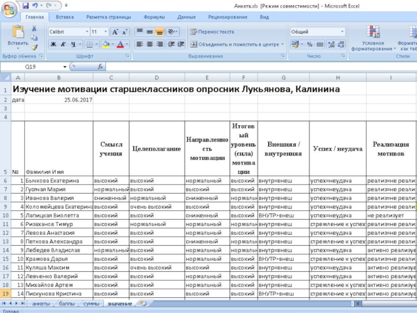Viewport: 417px width, 313px height.
Task: Click the Paste clipboard icon
Action: [18, 31]
